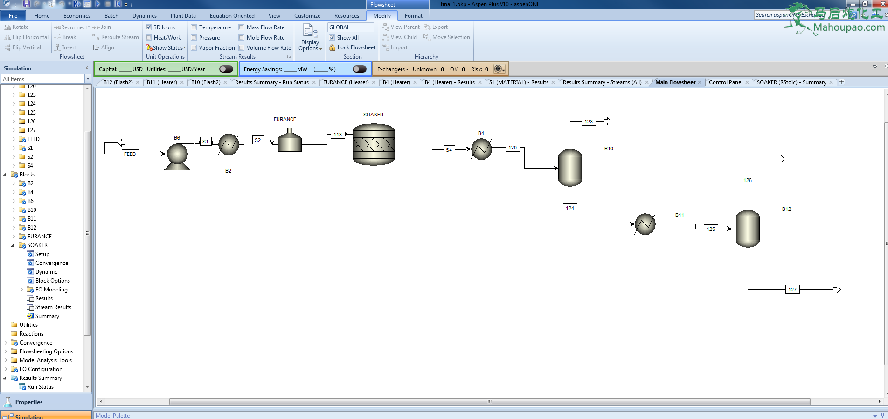This screenshot has height=419, width=888.
Task: Open the Properties navigation pane
Action: click(46, 402)
